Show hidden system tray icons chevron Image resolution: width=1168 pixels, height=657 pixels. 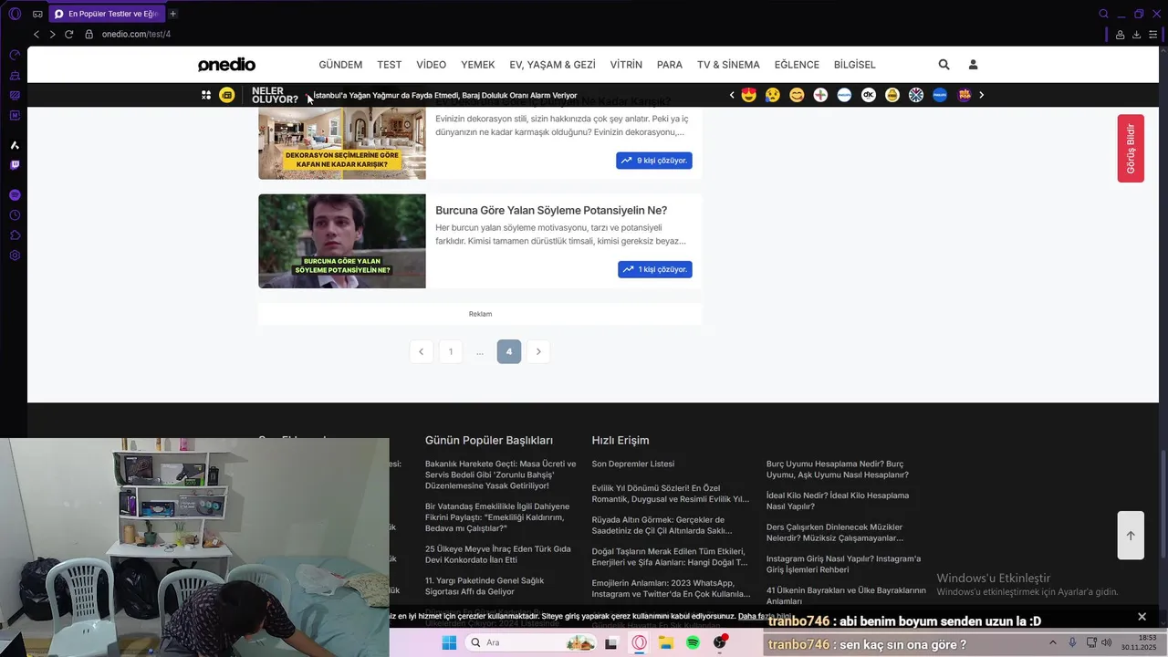click(x=1053, y=642)
